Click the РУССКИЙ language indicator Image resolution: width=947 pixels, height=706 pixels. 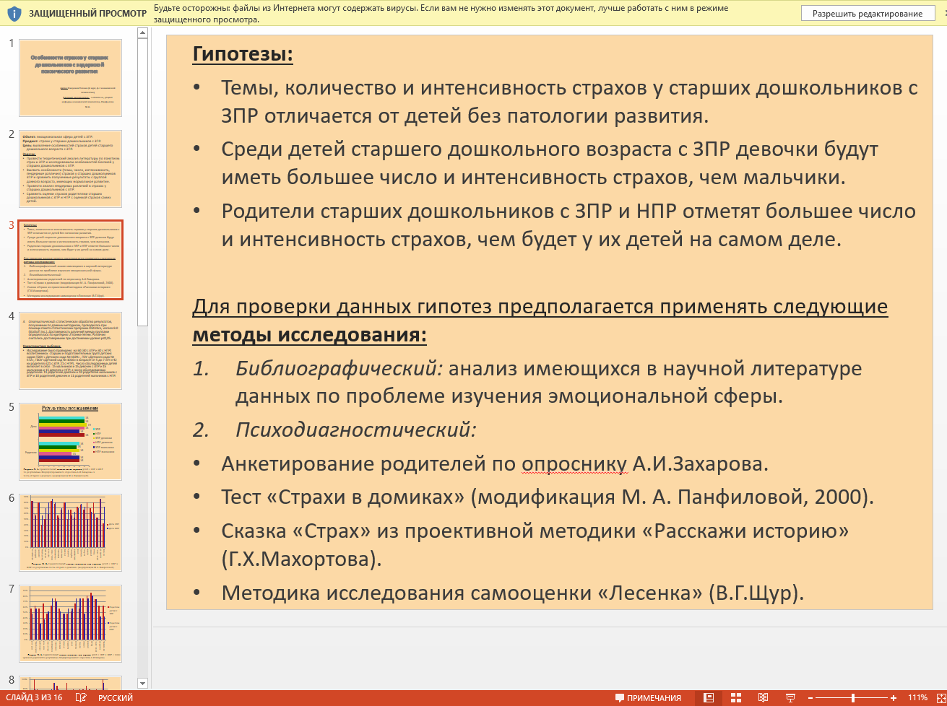coord(116,698)
